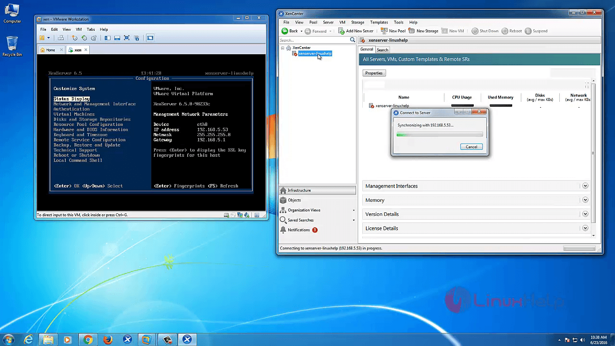Expand the Version Details section
The height and width of the screenshot is (346, 615).
click(585, 214)
